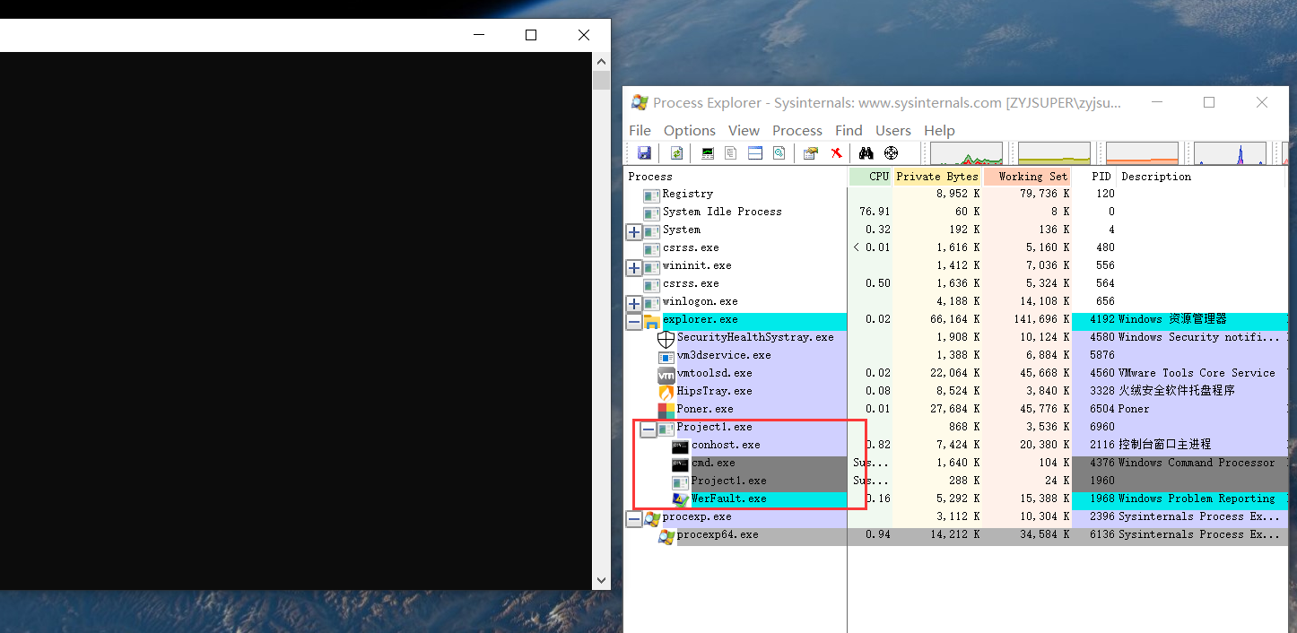Click the explorer.exe folder icon
The height and width of the screenshot is (633, 1297).
[652, 320]
